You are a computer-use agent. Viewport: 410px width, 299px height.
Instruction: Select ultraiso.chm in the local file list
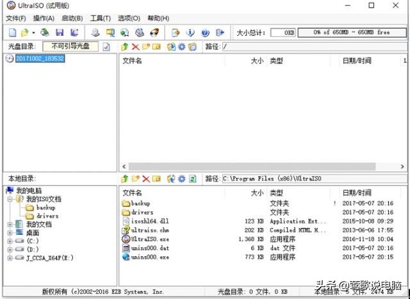click(150, 230)
